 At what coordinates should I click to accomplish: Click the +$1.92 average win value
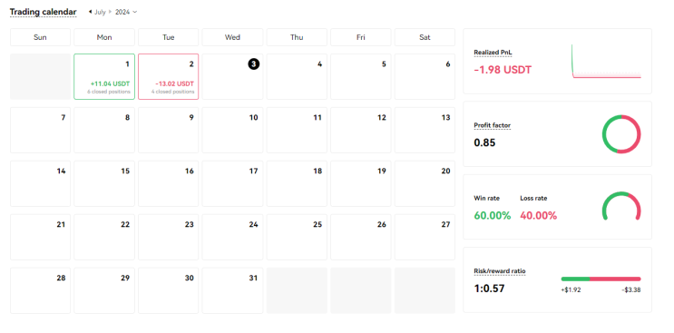coord(571,290)
